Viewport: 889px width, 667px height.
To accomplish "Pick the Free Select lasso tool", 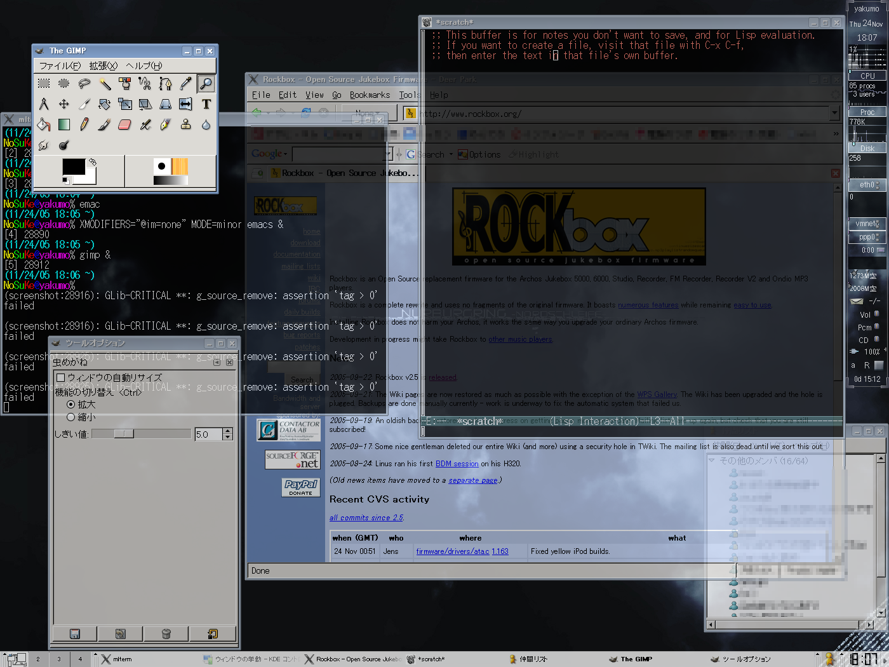I will coord(84,83).
